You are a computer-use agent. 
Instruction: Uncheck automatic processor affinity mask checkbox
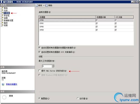39,47
